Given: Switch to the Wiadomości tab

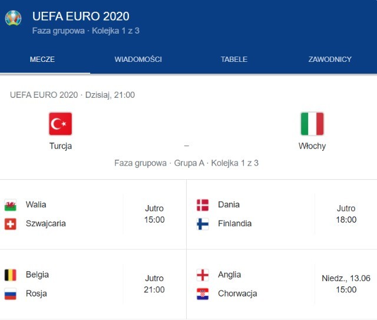Looking at the screenshot, I should (x=138, y=60).
